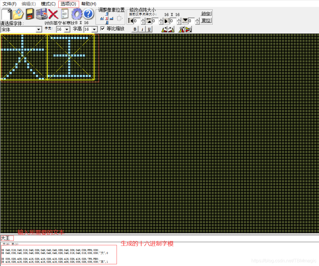Open the 帮助(H) menu
This screenshot has width=319, height=266.
point(88,4)
